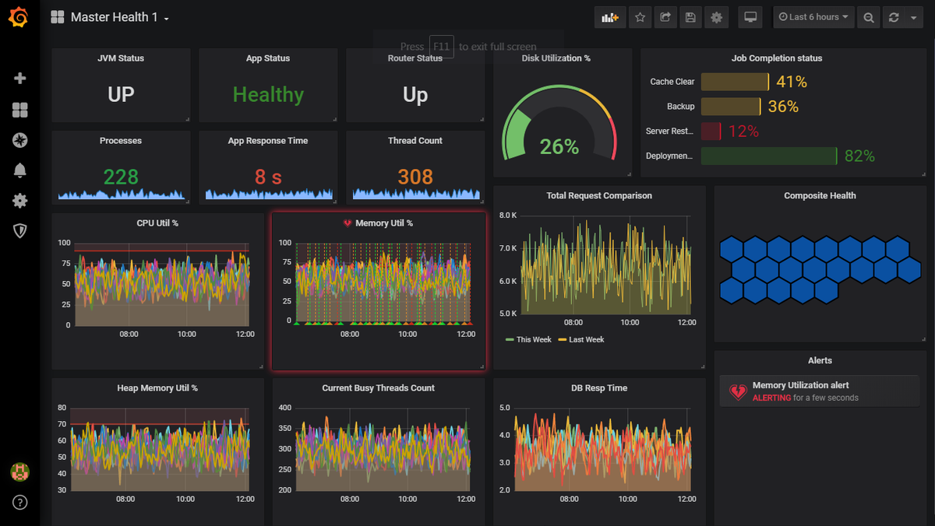Screen dimensions: 935x526
Task: Open the Dashboards section in the sidebar
Action: (x=19, y=110)
